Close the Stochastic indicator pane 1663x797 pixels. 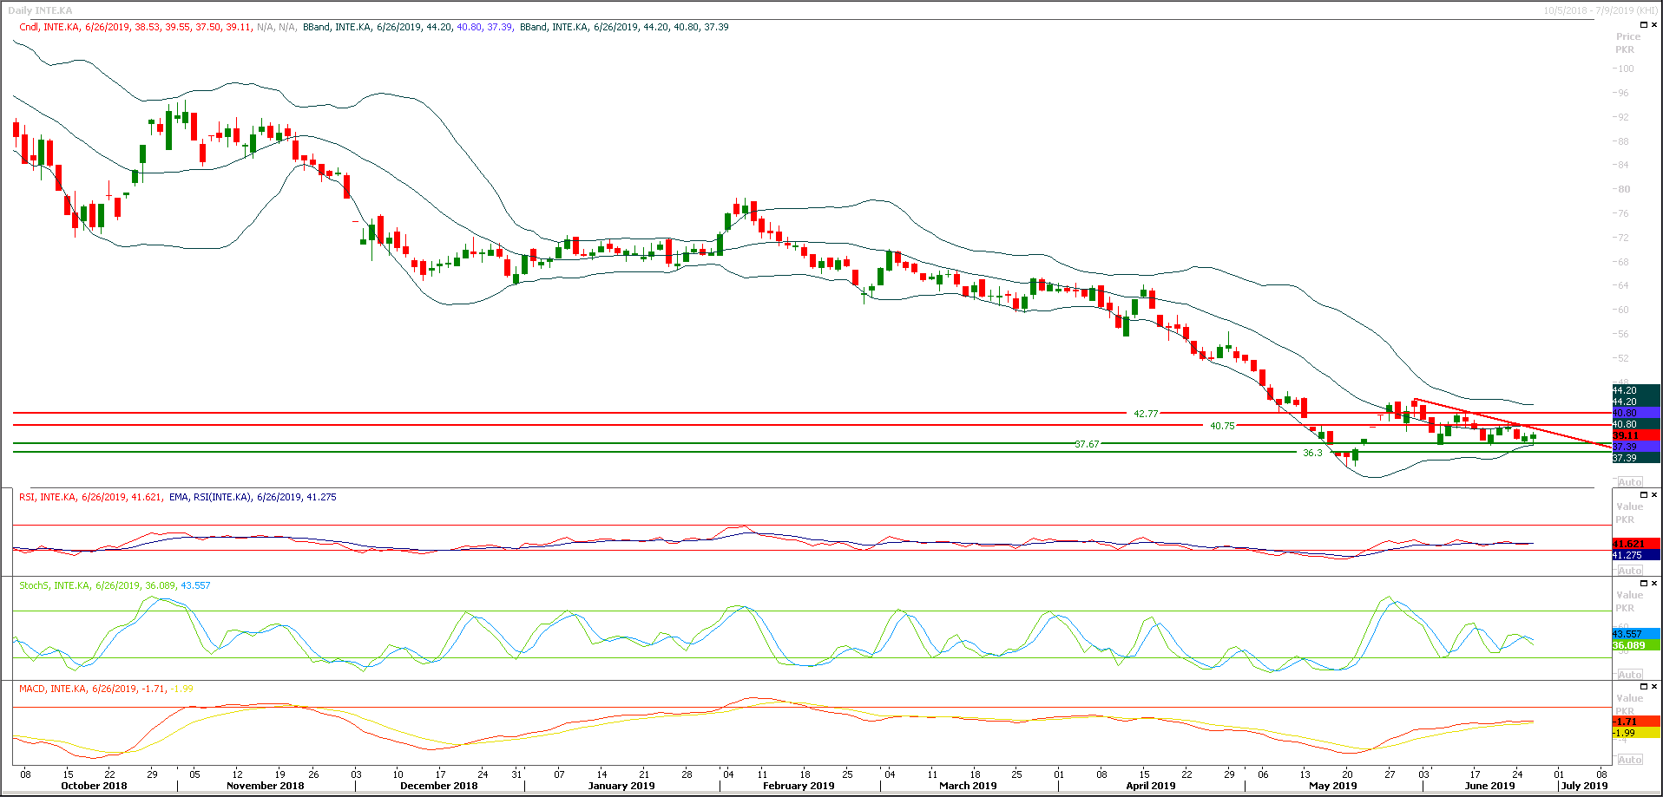click(1653, 584)
